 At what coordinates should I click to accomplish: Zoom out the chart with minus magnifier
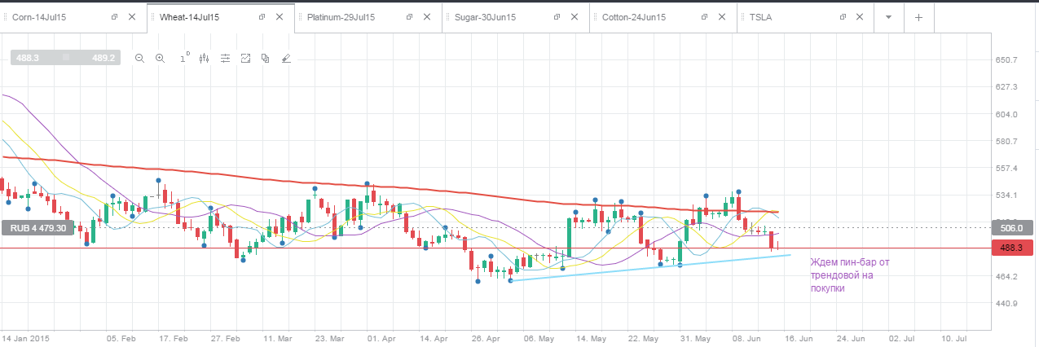(x=139, y=58)
